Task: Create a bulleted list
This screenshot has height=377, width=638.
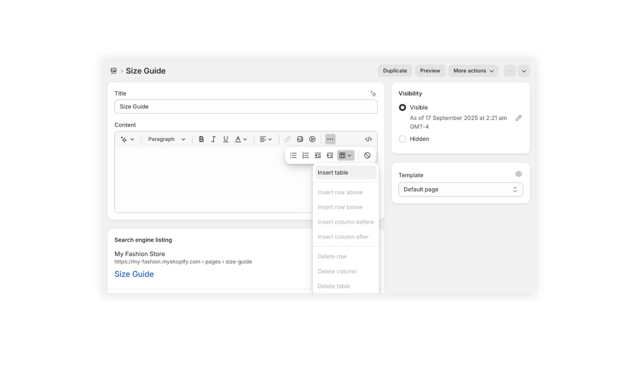Action: click(293, 155)
